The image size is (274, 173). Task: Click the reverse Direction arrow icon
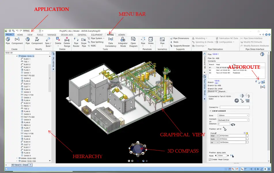click(x=233, y=124)
